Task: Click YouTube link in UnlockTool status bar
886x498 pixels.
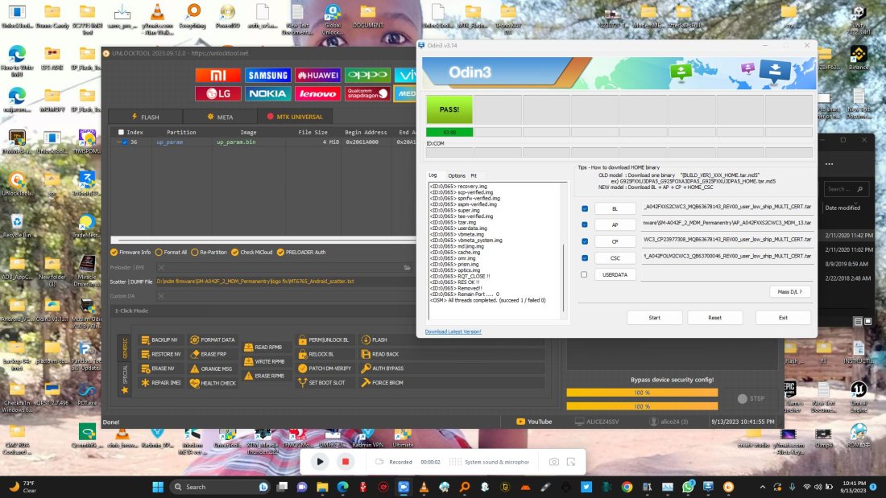Action: click(x=535, y=422)
